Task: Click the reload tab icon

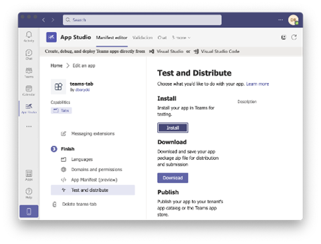Action: tap(294, 37)
